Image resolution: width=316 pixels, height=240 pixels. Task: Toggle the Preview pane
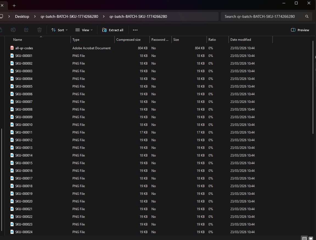click(x=300, y=30)
